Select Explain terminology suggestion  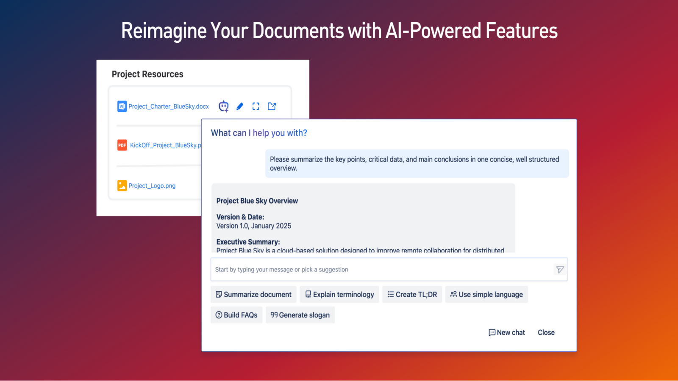(339, 295)
